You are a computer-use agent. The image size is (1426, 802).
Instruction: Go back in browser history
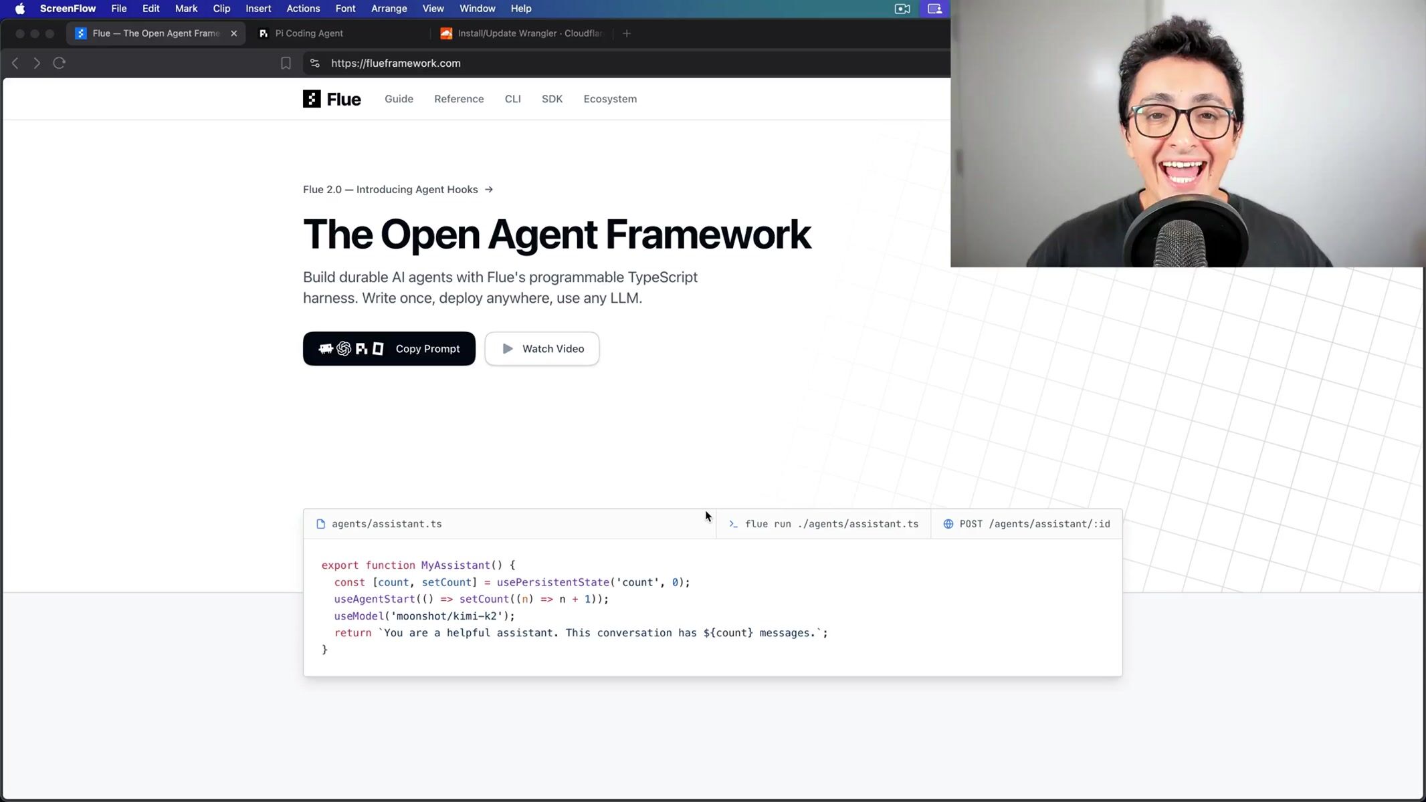15,63
